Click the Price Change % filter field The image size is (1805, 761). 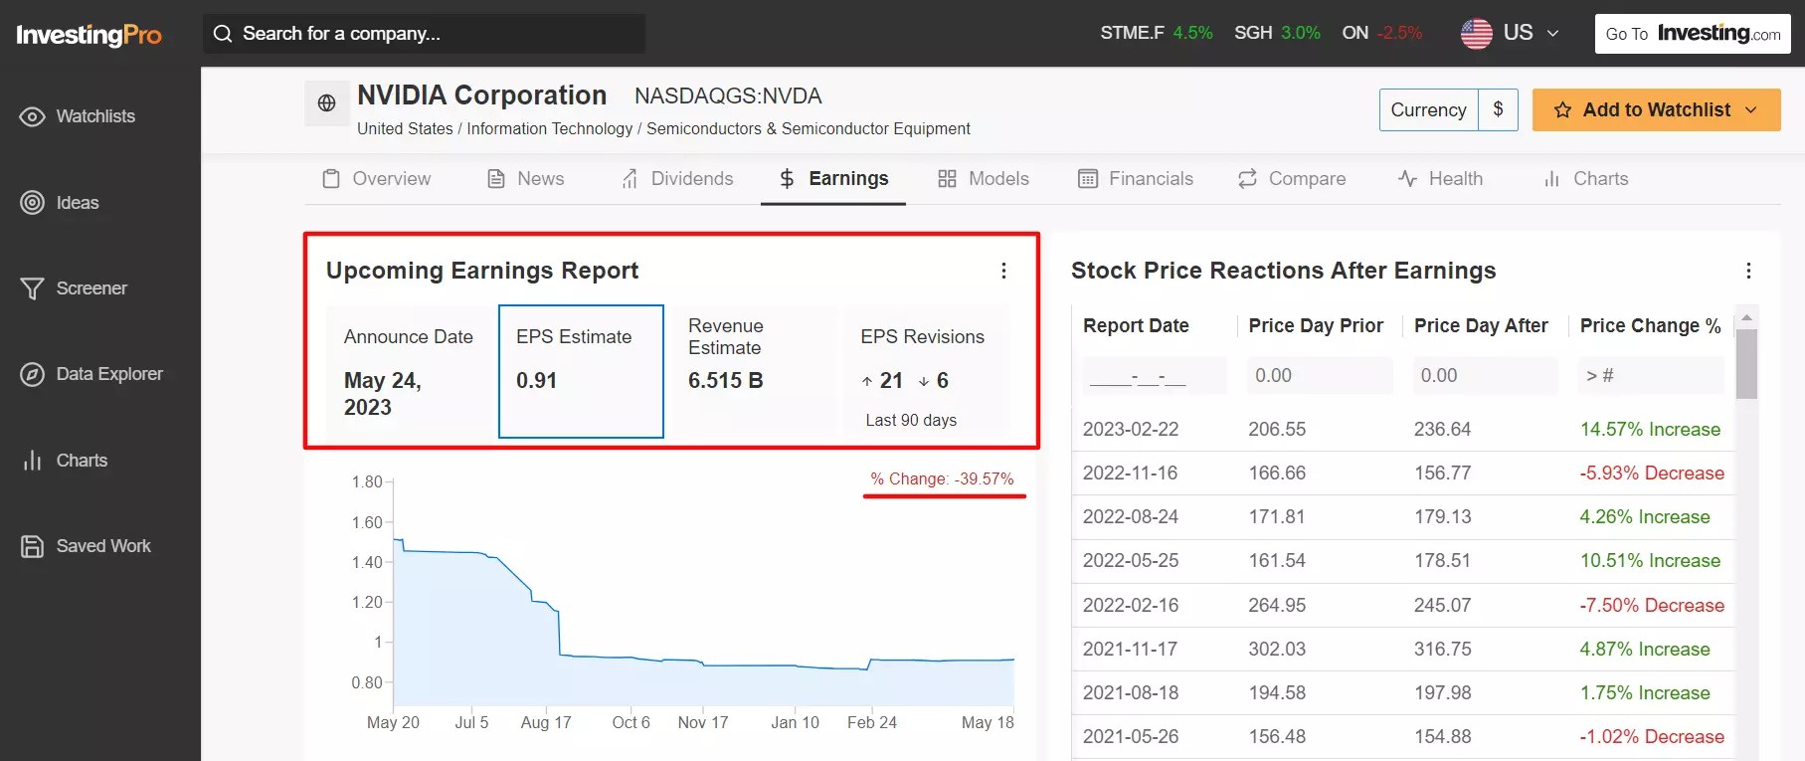pyautogui.click(x=1651, y=376)
